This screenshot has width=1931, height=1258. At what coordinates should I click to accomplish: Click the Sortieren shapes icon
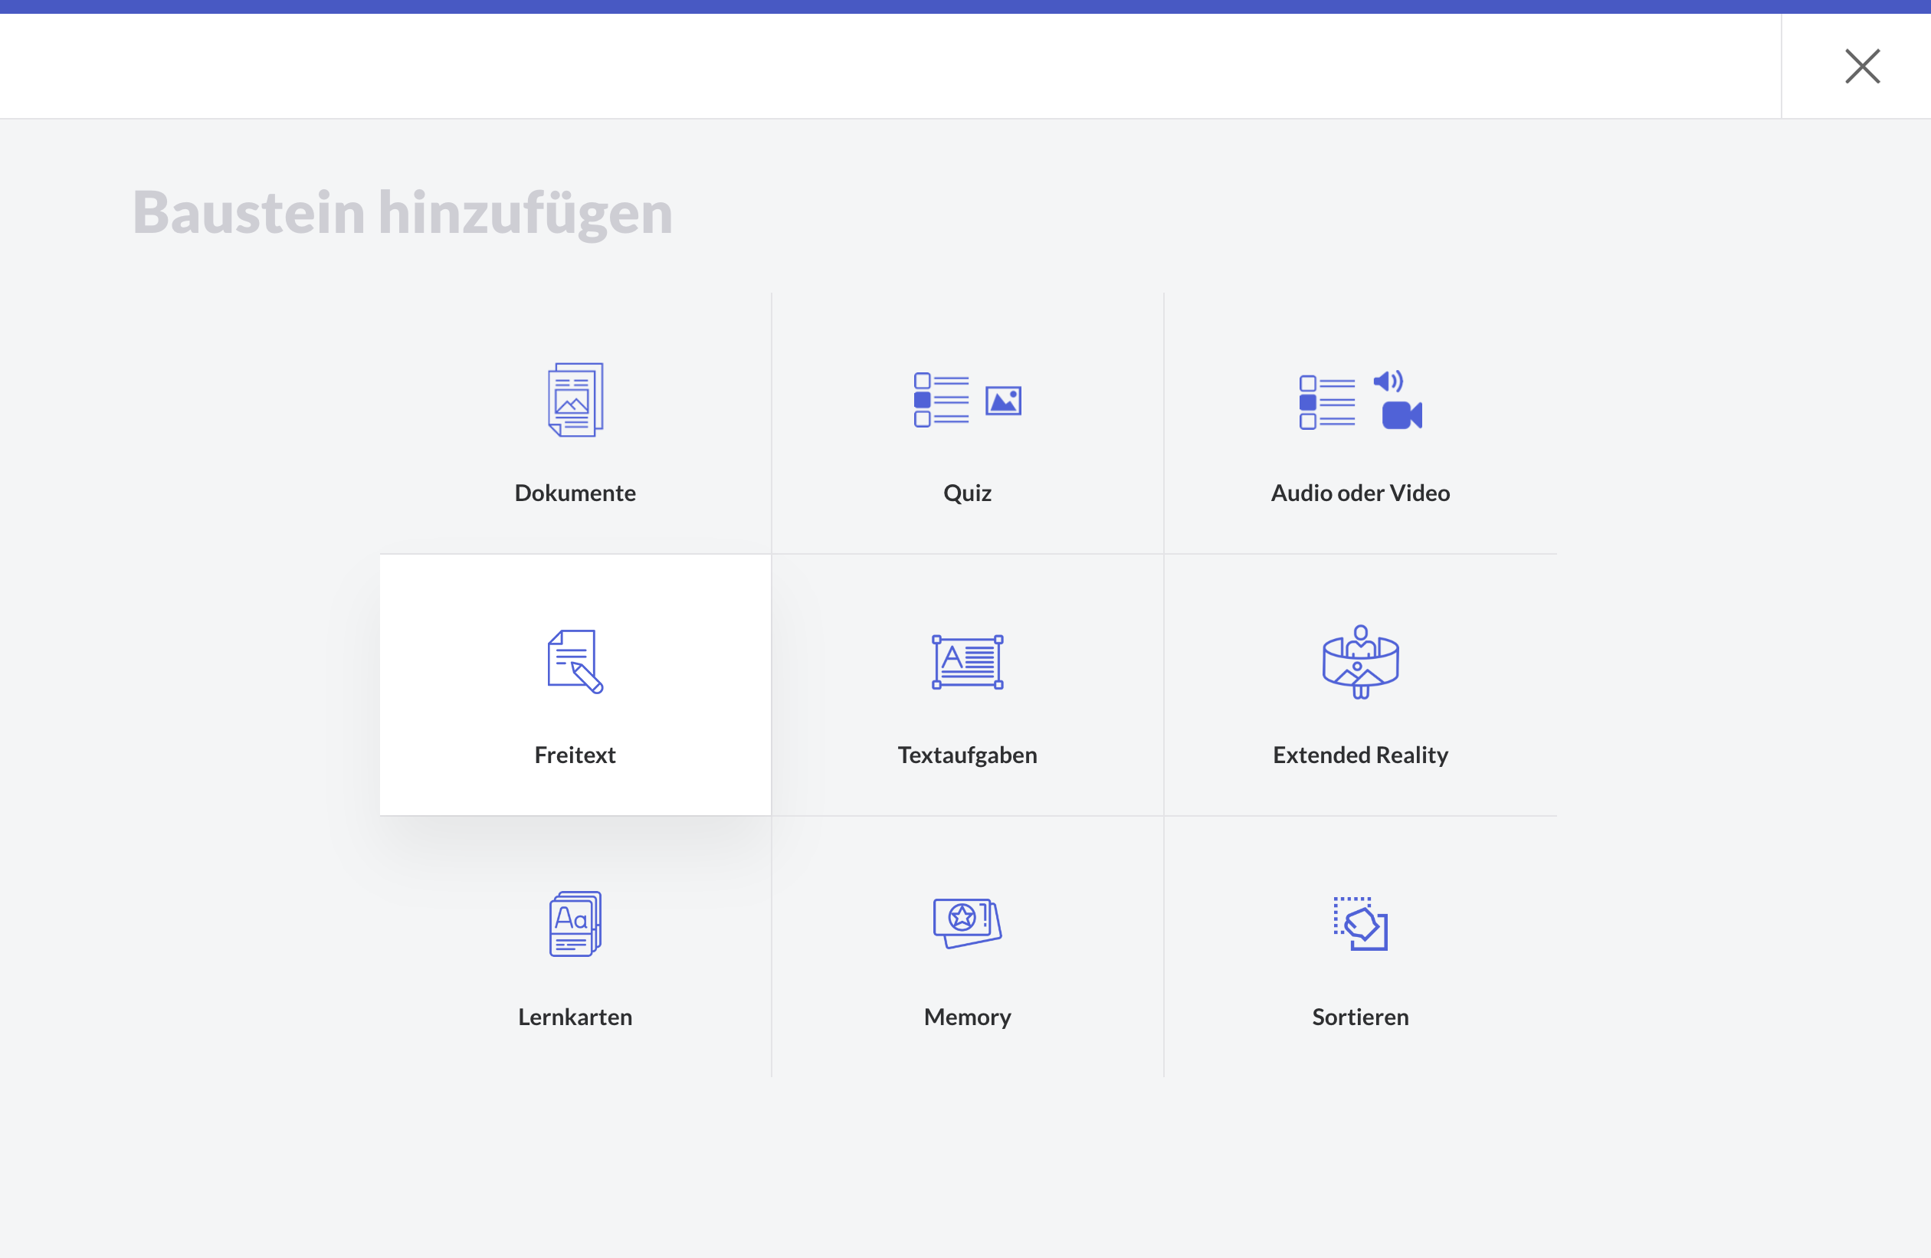point(1360,923)
